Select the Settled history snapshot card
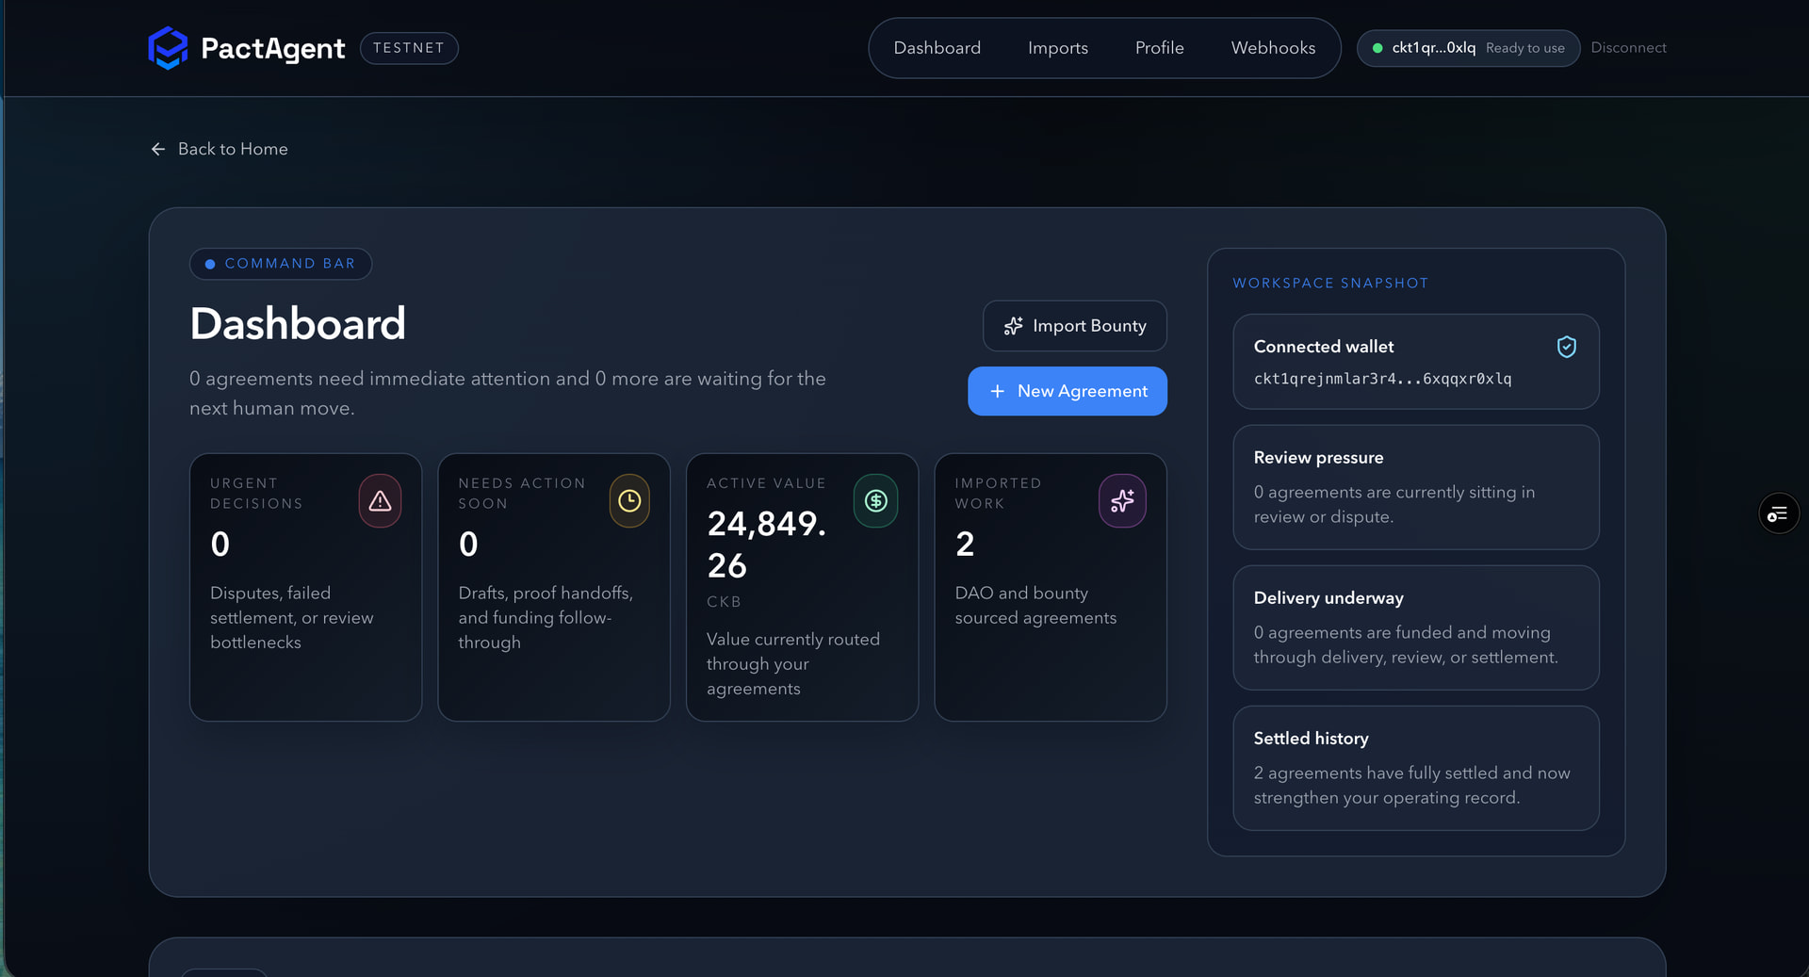 coord(1416,768)
